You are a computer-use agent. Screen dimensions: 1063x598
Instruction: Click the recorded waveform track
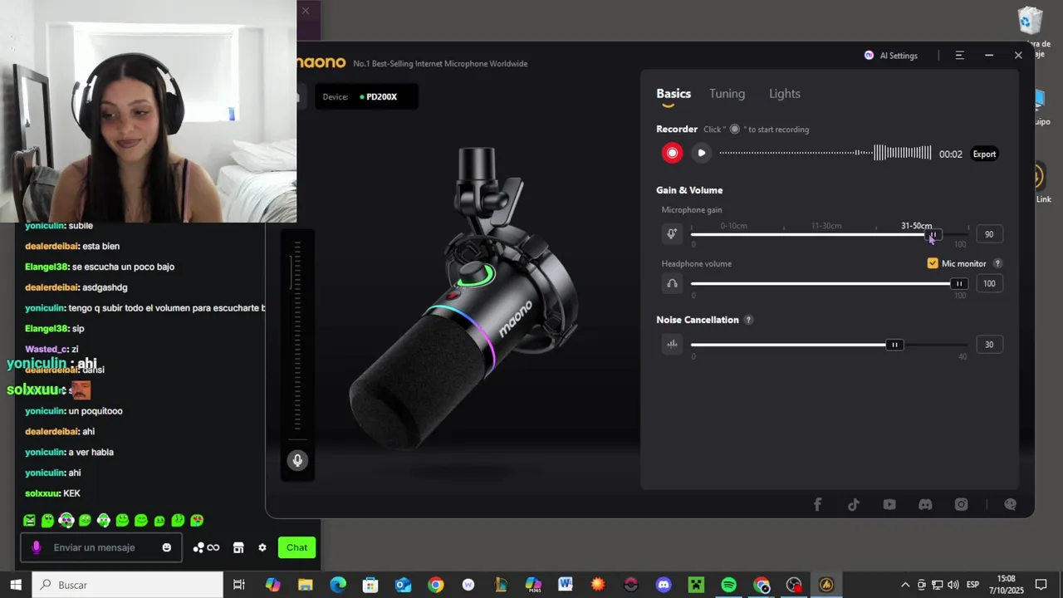(x=825, y=153)
